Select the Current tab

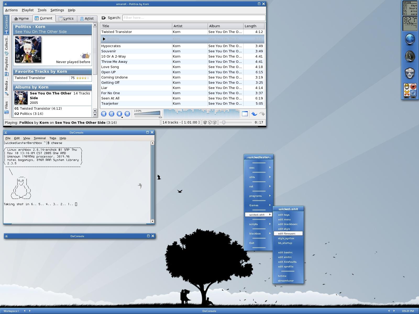point(44,18)
